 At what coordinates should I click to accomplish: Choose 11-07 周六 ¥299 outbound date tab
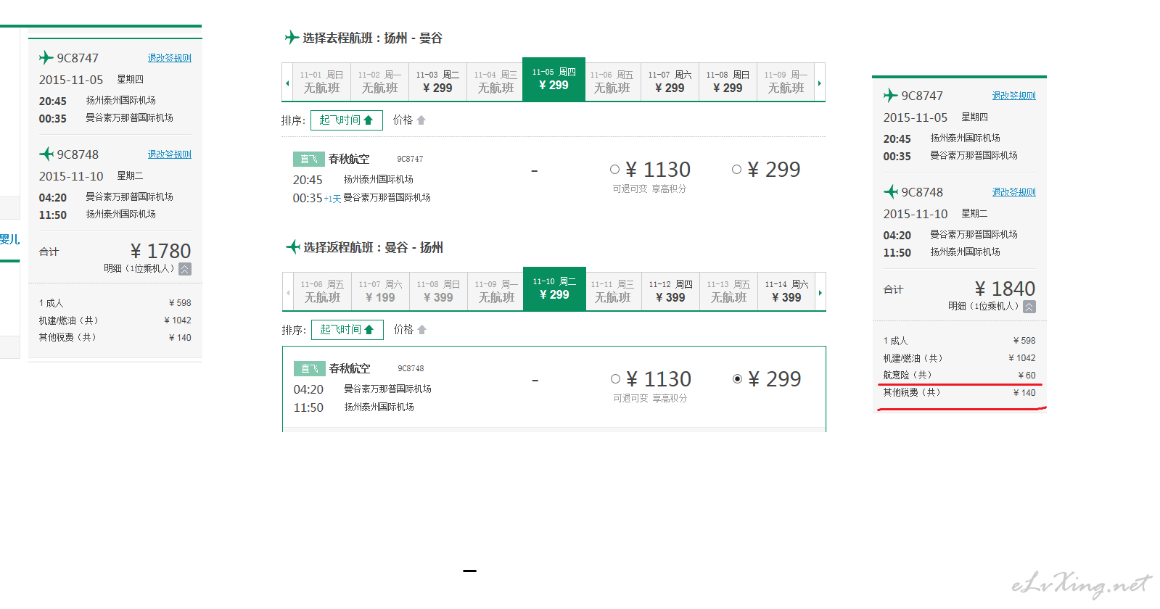670,82
